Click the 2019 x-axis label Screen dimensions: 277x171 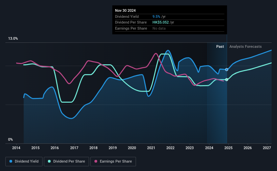click(x=113, y=148)
